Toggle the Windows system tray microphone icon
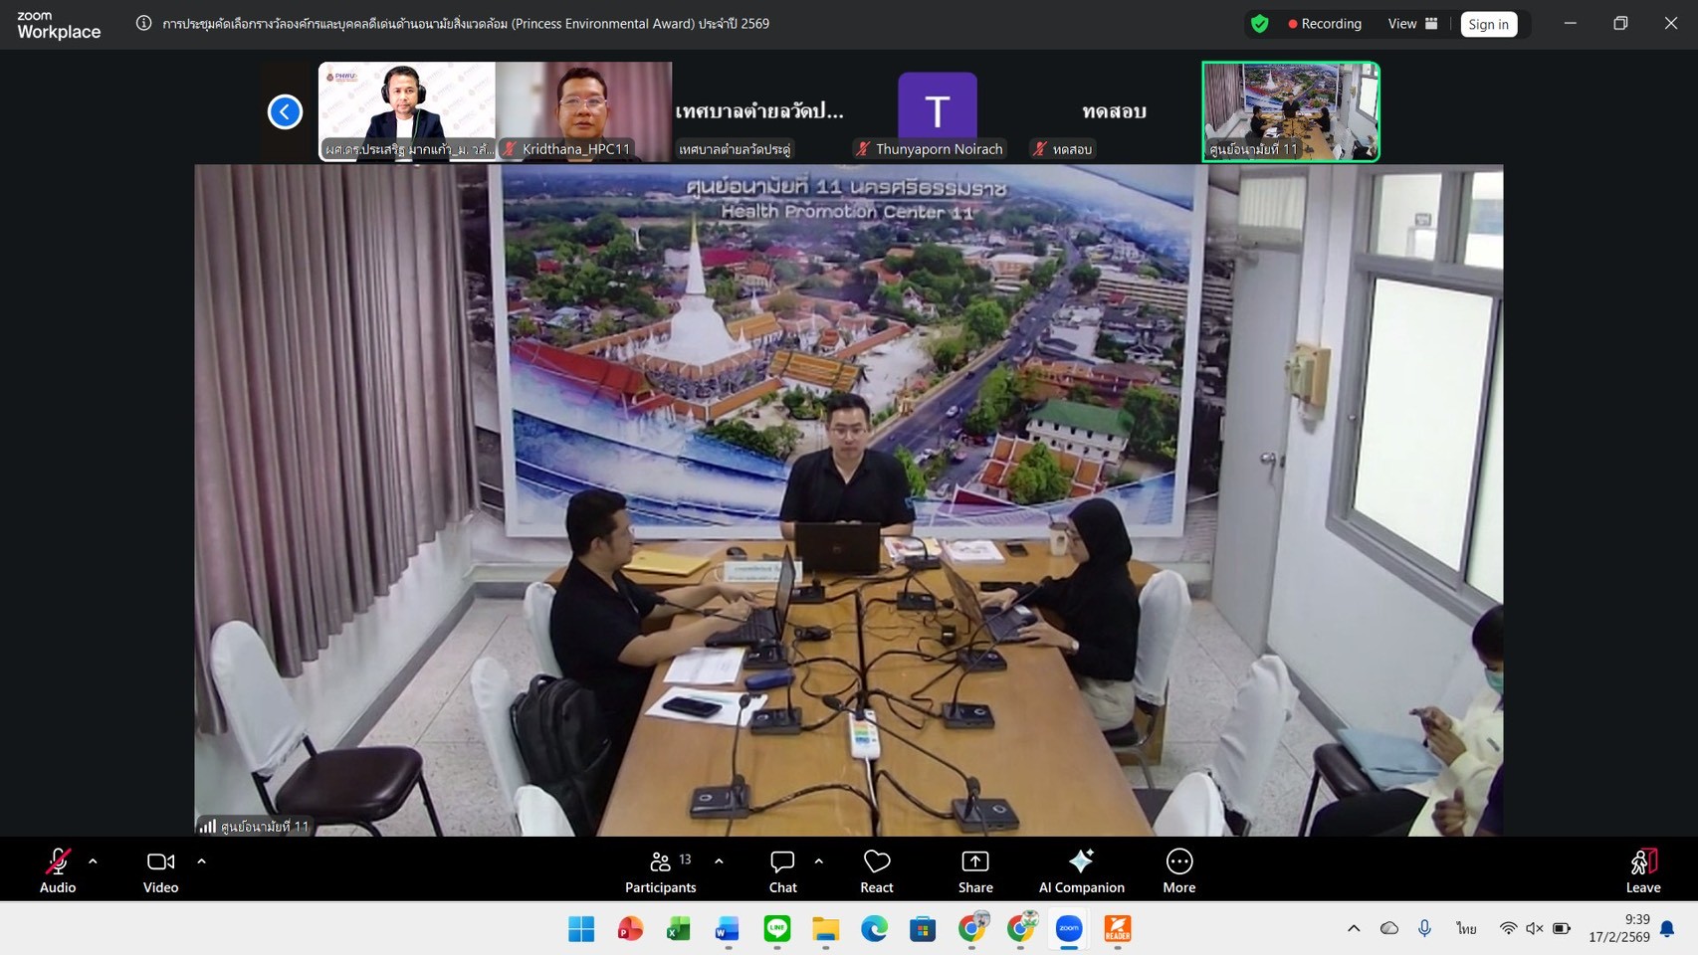The height and width of the screenshot is (955, 1698). click(x=1424, y=928)
